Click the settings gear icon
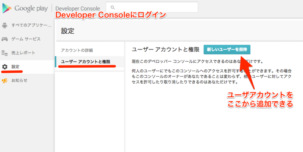Image resolution: width=303 pixels, height=152 pixels. (x=5, y=67)
